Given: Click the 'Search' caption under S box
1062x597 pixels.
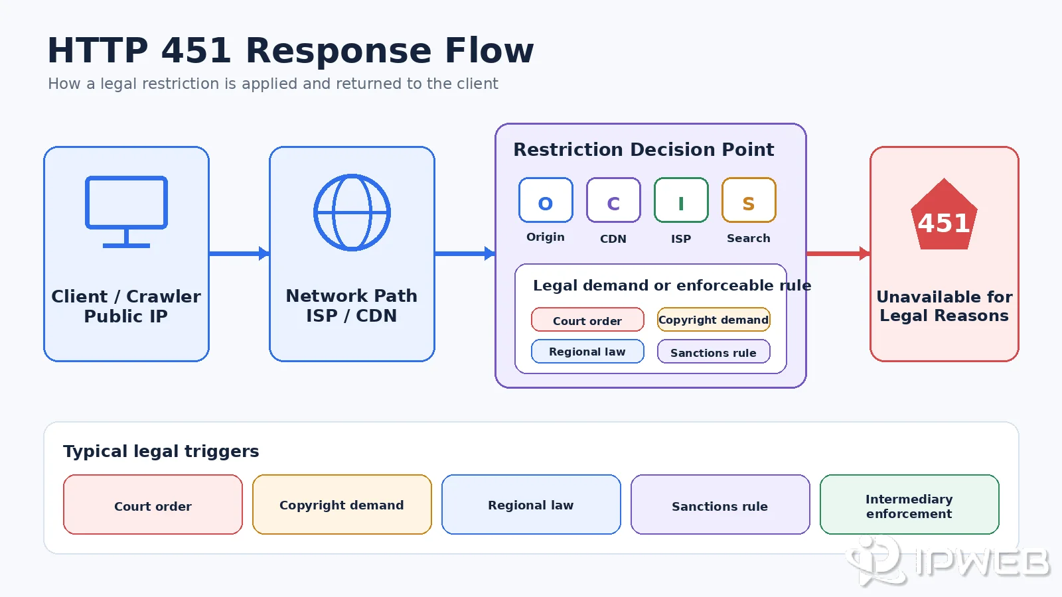Looking at the screenshot, I should point(749,238).
